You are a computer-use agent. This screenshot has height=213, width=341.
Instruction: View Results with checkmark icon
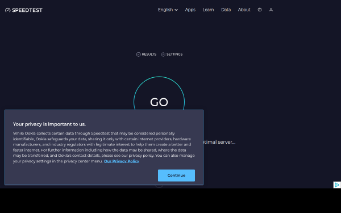(x=146, y=55)
